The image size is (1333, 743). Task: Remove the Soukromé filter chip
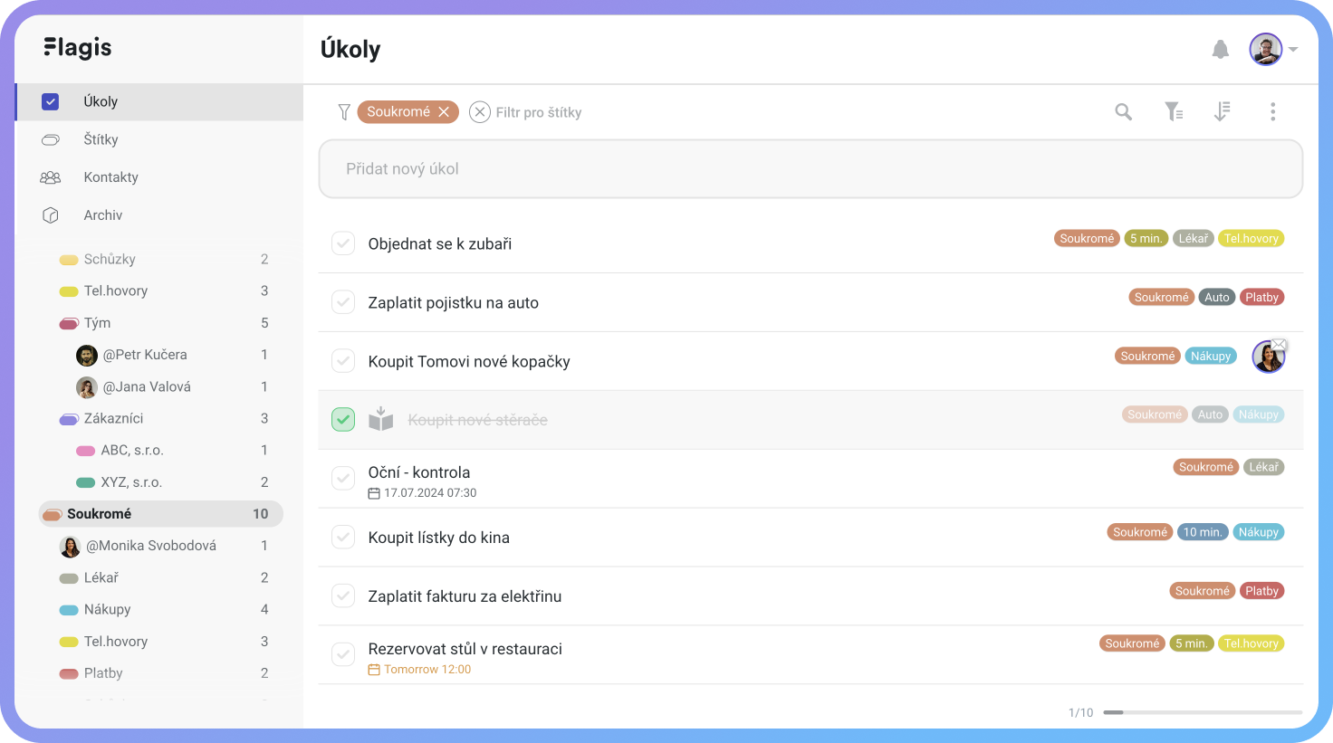444,112
